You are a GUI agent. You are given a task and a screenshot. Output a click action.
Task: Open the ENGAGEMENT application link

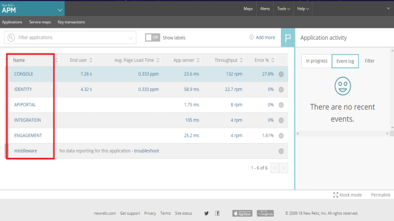(x=28, y=136)
